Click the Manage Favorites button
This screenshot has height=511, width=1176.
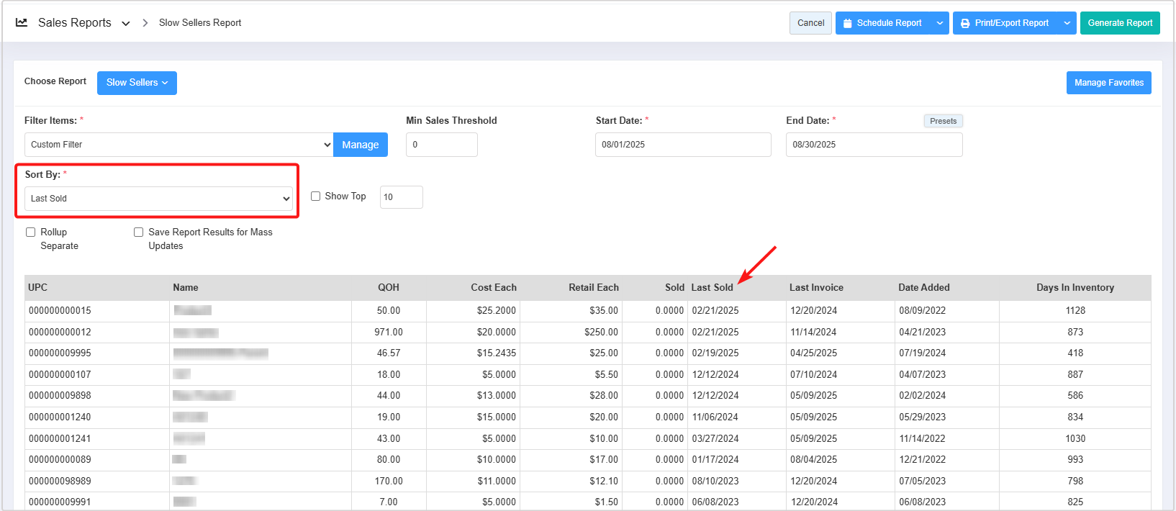[1108, 83]
